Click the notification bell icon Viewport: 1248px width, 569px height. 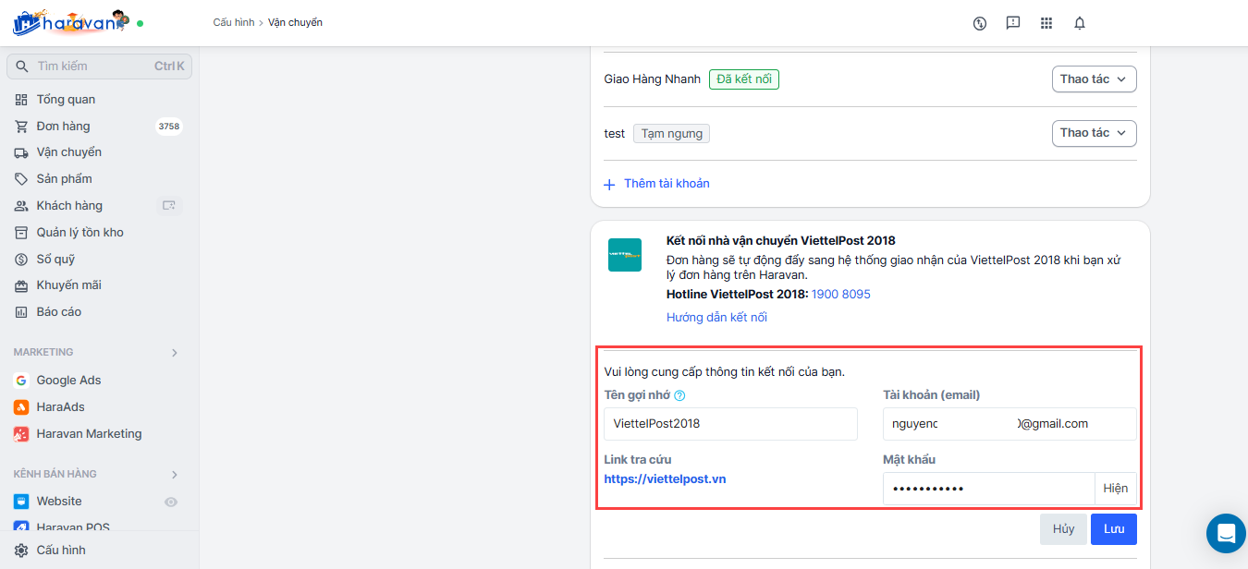pyautogui.click(x=1079, y=23)
